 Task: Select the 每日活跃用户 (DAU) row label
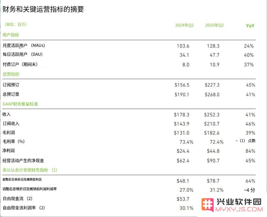(x=23, y=54)
